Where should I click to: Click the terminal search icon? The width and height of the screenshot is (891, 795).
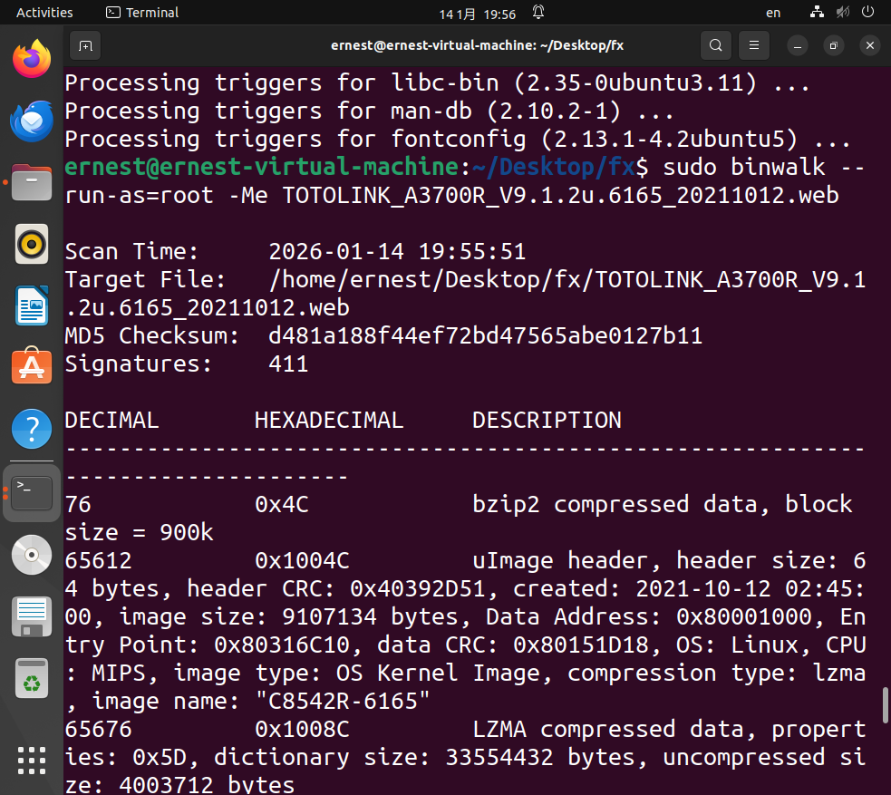[716, 44]
